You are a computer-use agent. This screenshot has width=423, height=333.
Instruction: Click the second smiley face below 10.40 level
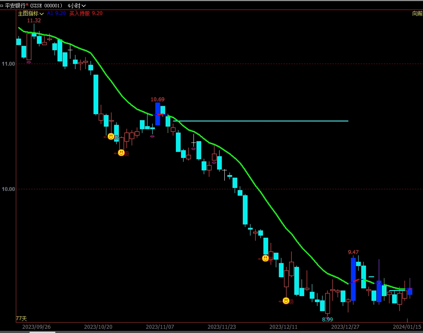tap(121, 153)
